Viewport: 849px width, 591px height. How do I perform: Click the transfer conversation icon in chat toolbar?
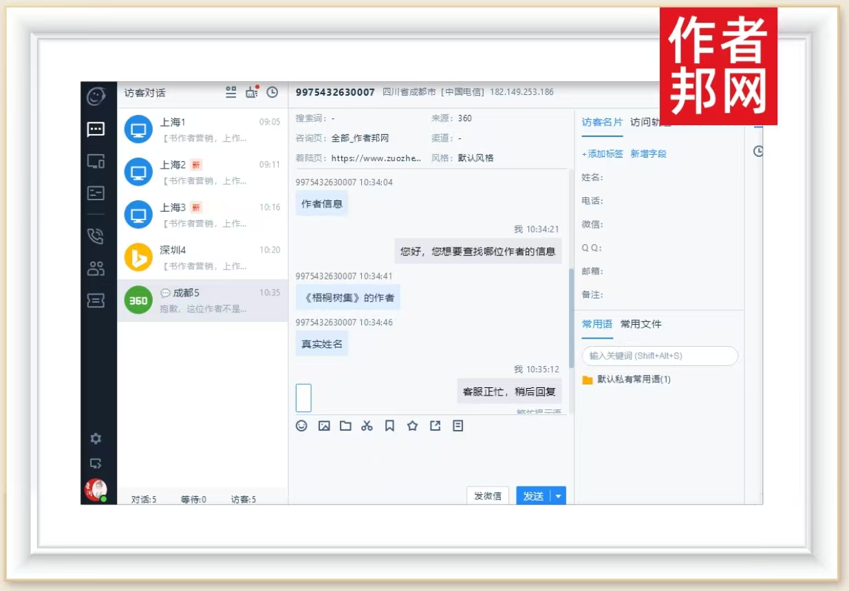(435, 426)
